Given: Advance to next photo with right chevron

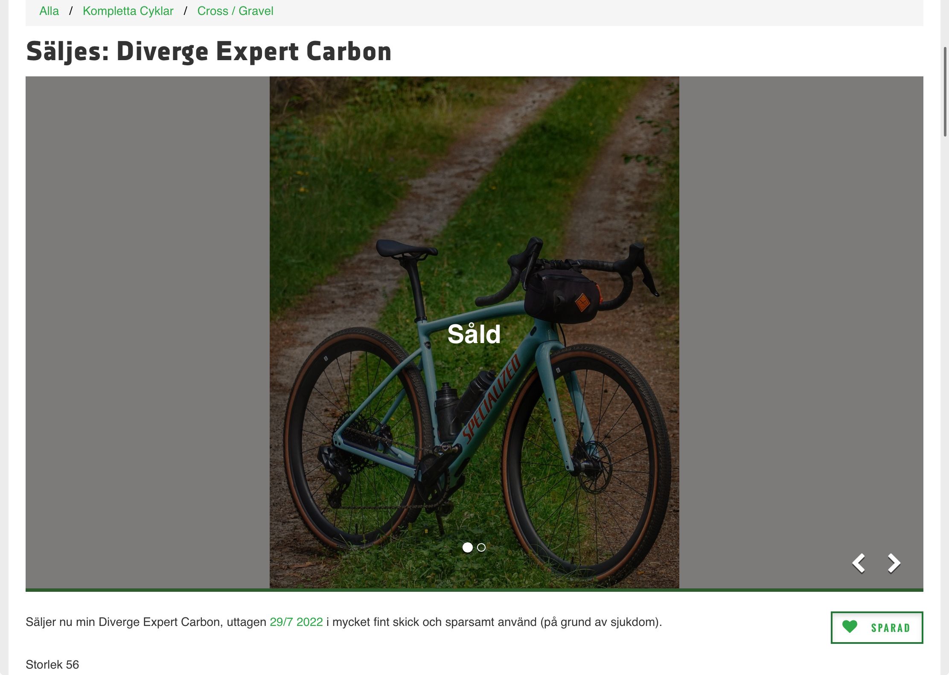Looking at the screenshot, I should [894, 563].
